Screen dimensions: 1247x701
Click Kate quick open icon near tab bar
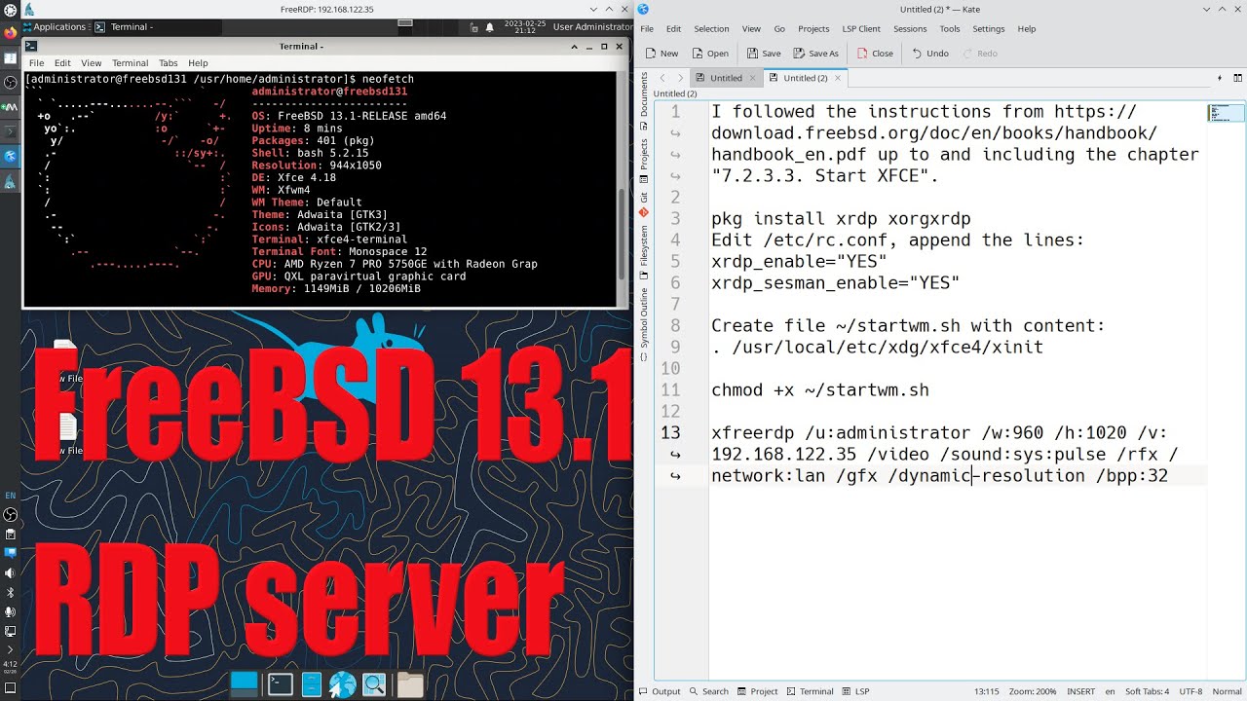pyautogui.click(x=1220, y=78)
